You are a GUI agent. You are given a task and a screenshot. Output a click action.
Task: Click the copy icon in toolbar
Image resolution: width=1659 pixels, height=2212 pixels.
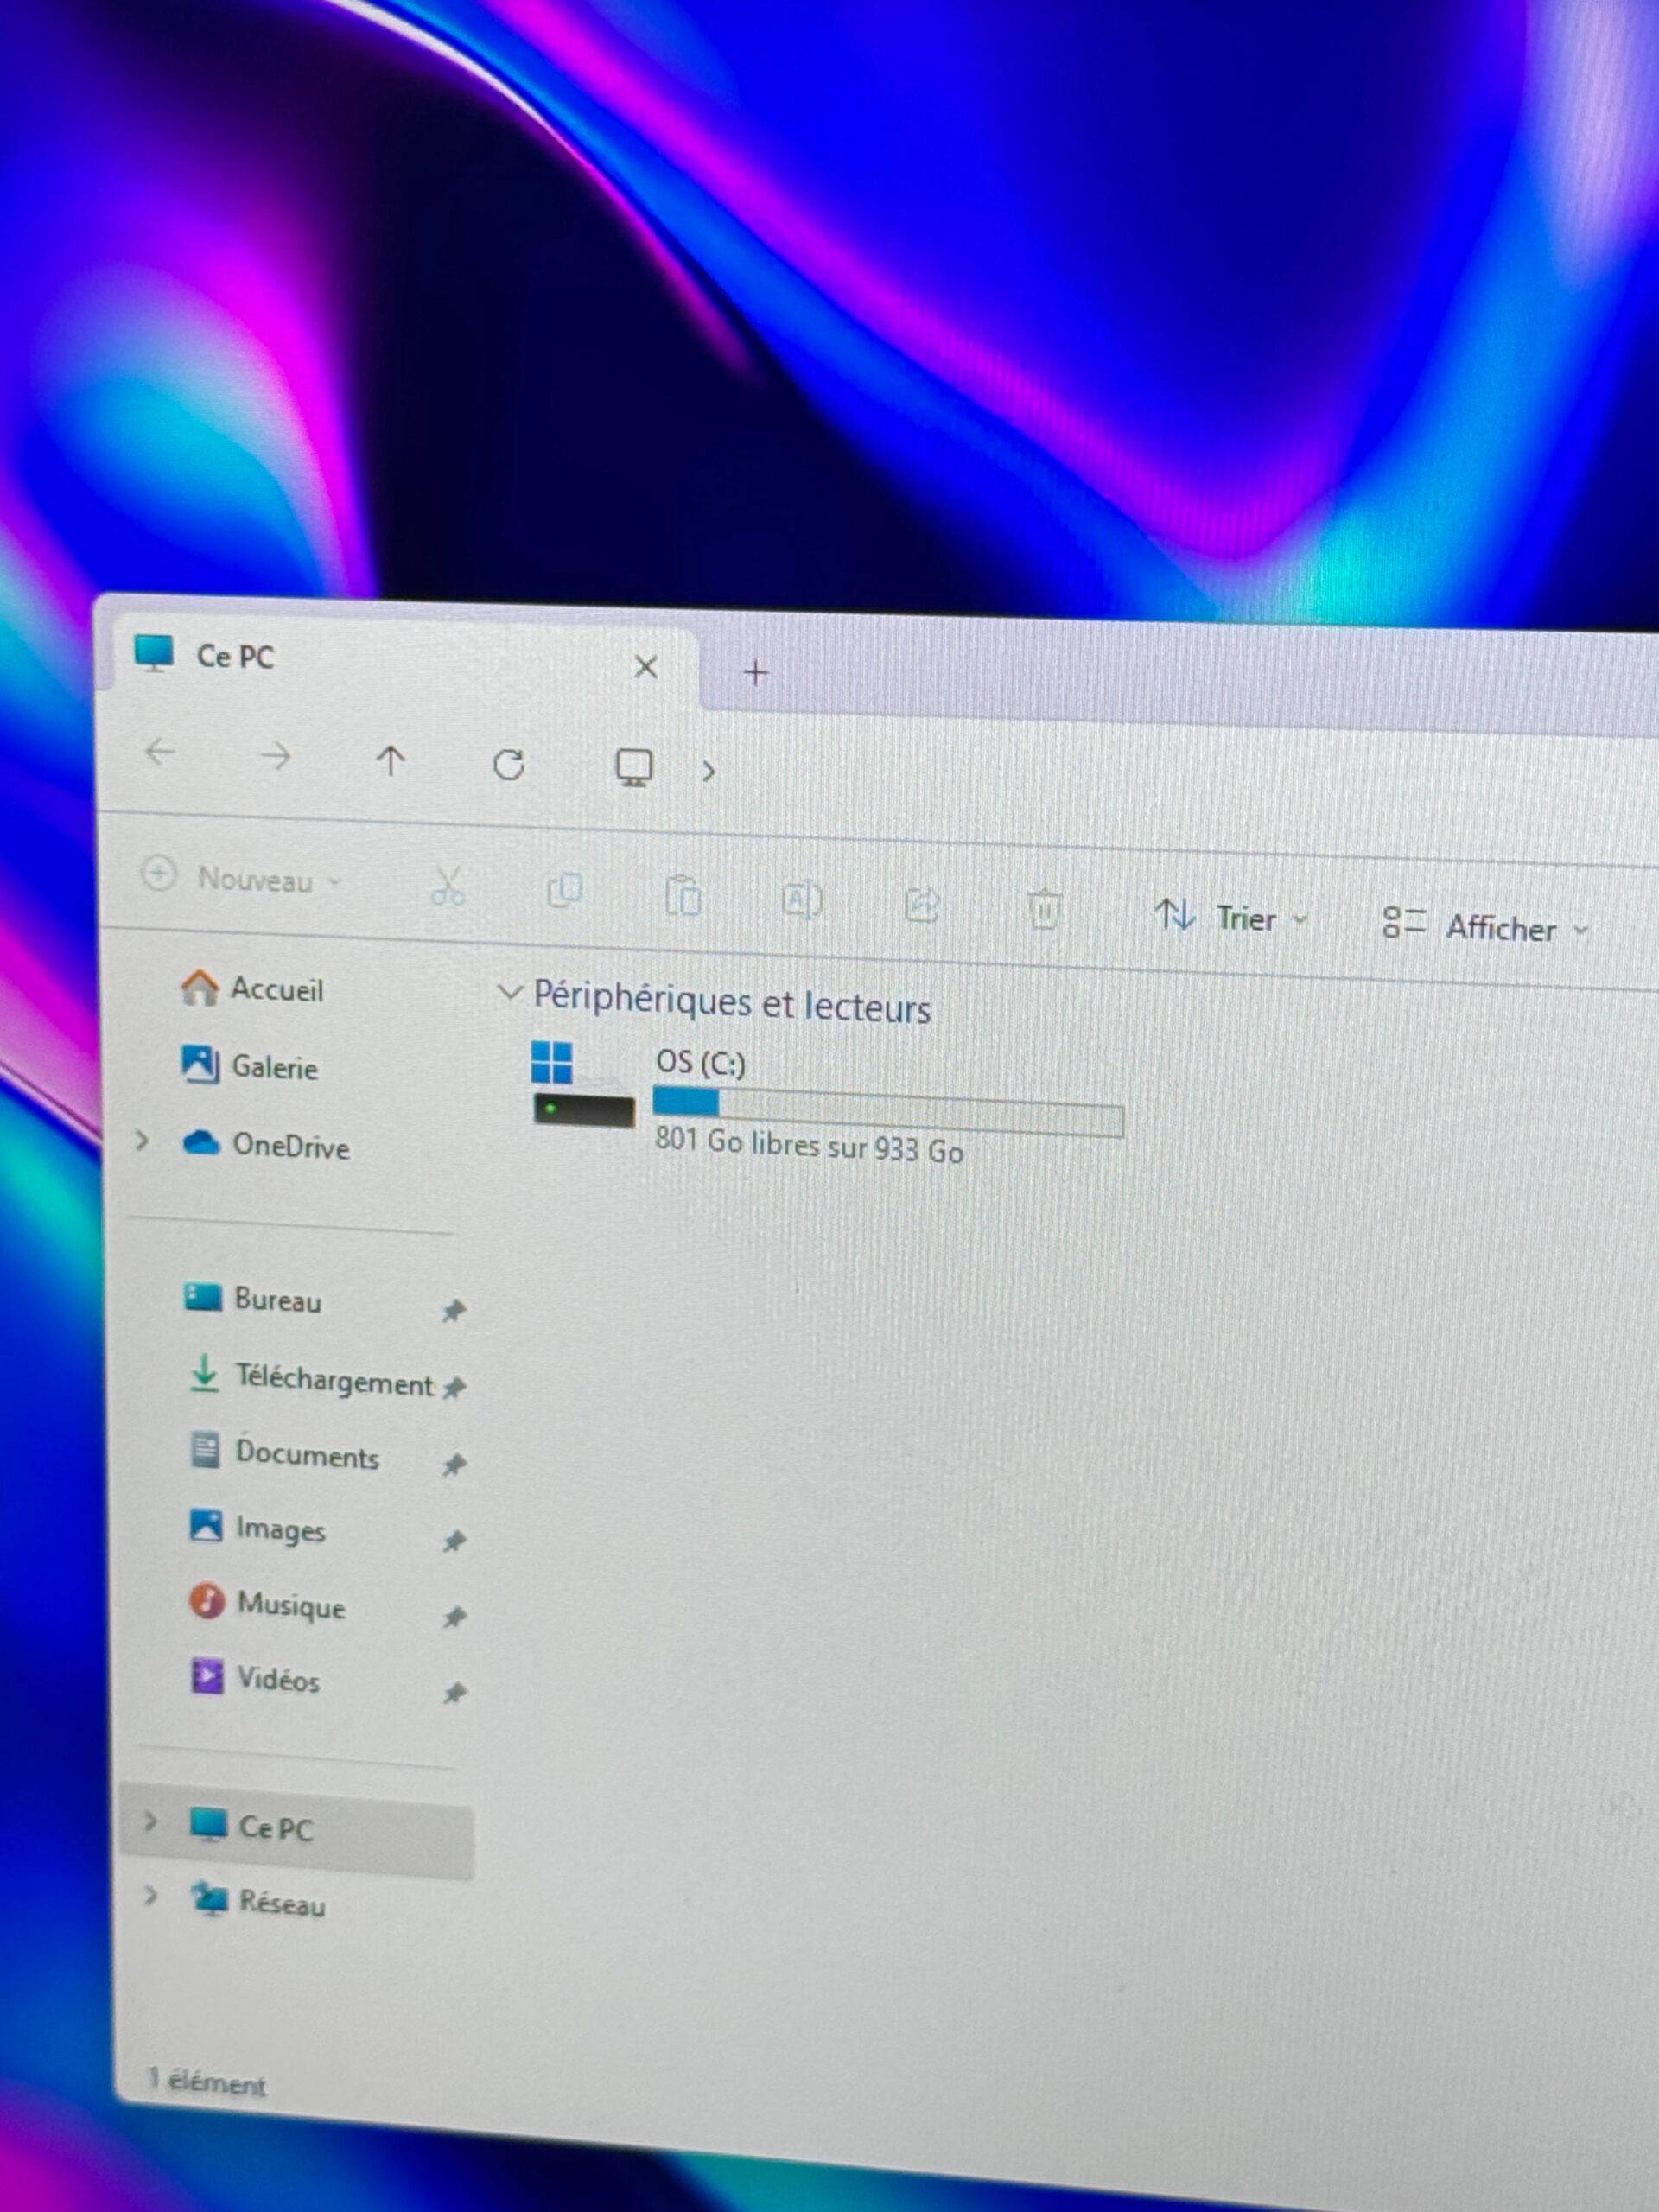564,890
